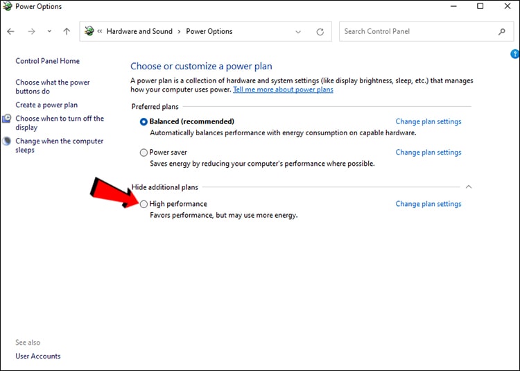Change plan settings for Balanced plan

coord(428,121)
